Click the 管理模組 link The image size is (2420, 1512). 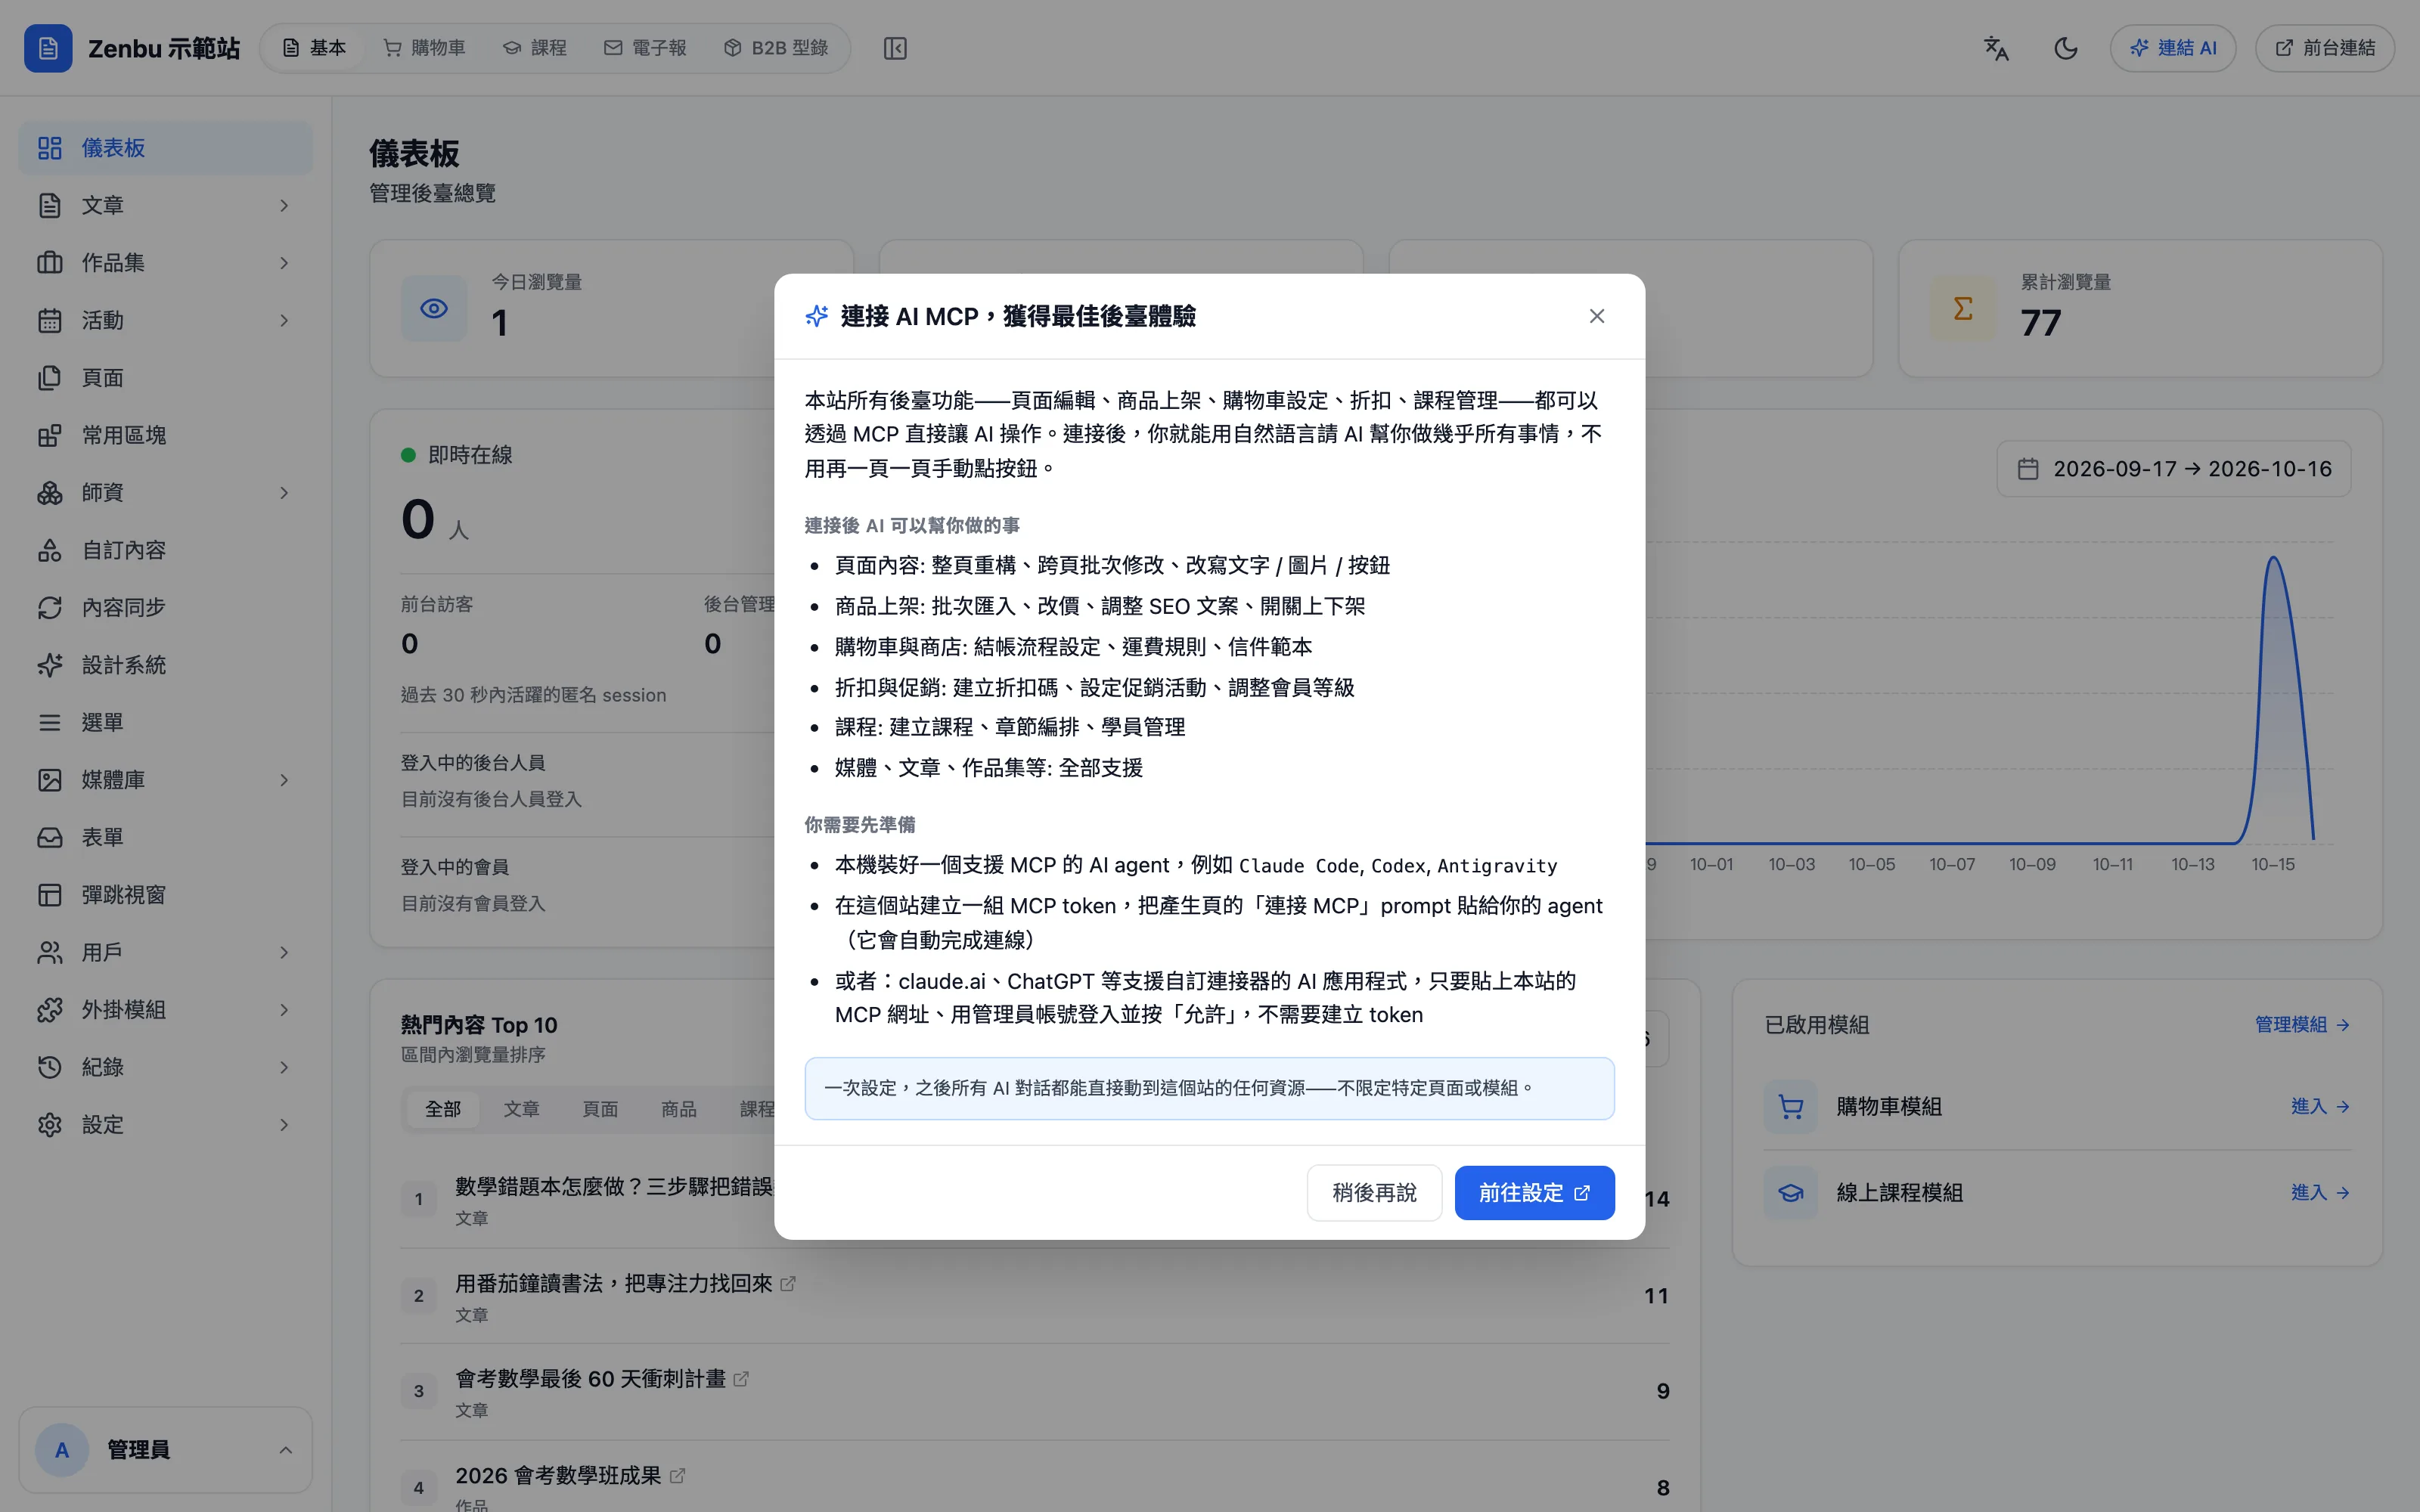click(x=2302, y=1024)
